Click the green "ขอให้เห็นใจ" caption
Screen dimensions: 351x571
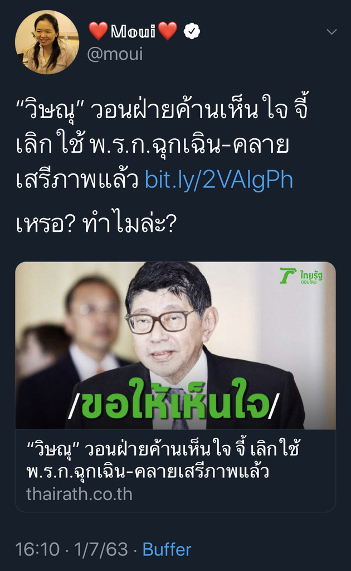tap(174, 400)
